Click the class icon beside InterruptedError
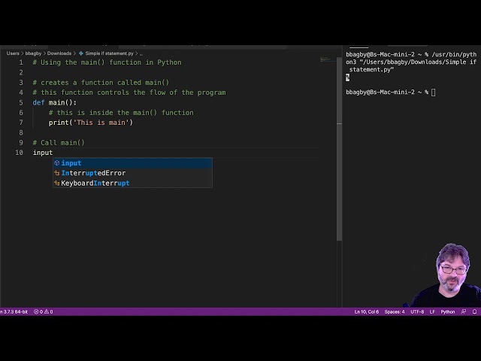 click(x=57, y=173)
